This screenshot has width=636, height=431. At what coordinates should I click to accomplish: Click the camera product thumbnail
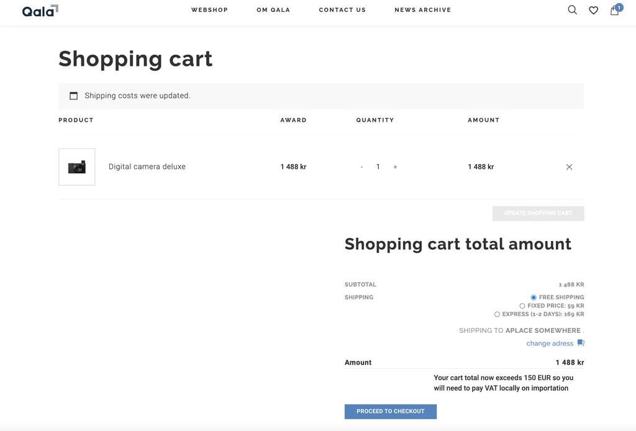(76, 166)
